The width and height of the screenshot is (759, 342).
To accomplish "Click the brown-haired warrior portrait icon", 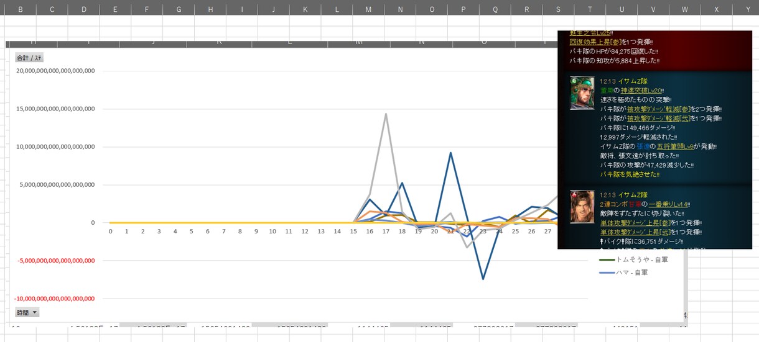I will [582, 207].
